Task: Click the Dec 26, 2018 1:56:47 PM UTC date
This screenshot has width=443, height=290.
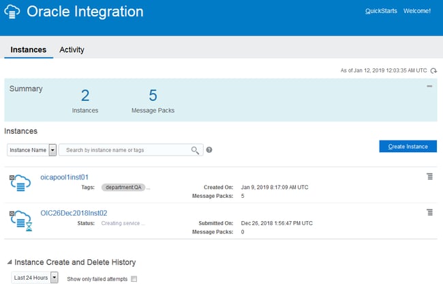Action: pos(277,223)
